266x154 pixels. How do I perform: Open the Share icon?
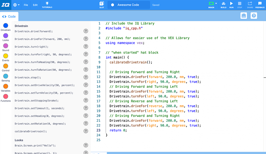[250, 5]
